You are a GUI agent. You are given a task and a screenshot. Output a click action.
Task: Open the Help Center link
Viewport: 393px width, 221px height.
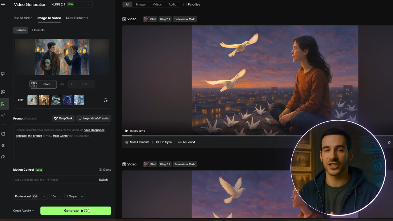(x=60, y=136)
